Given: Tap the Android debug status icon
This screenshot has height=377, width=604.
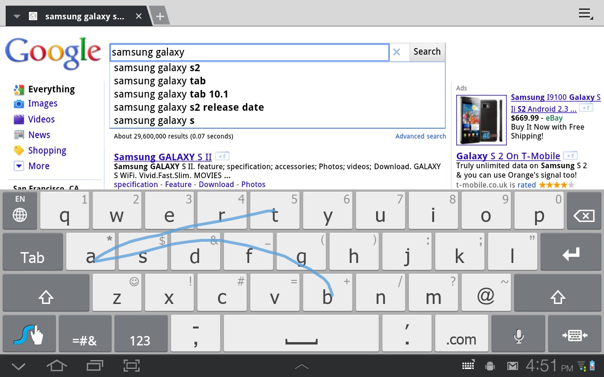Looking at the screenshot, I should point(490,366).
